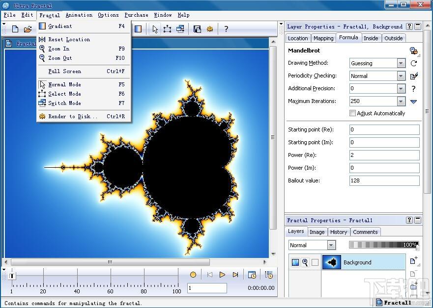Click Render to Disk gear toolbar icon
The width and height of the screenshot is (433, 308).
point(210,29)
